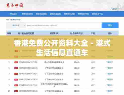Click the credit code in row 5
Screen dimensions: 124x95
pos(28,62)
